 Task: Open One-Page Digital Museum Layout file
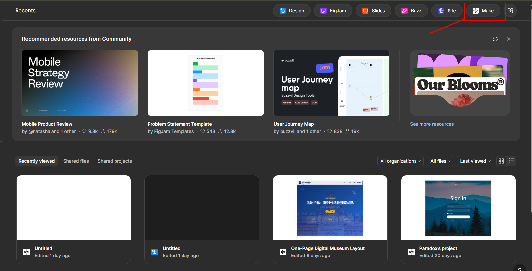point(330,208)
